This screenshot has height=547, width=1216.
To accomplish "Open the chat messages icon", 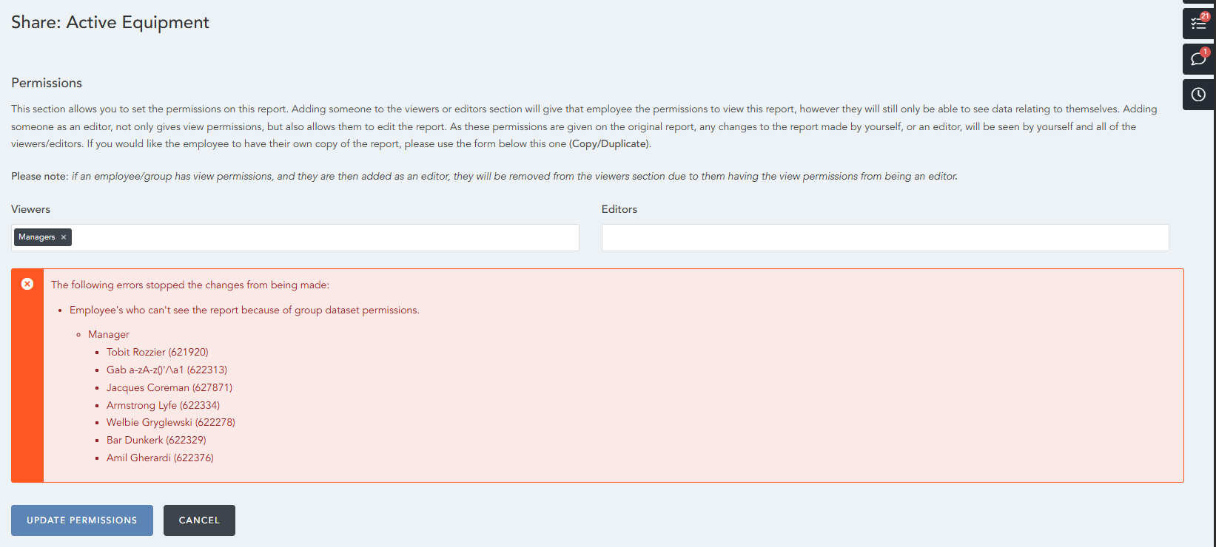I will [1197, 59].
